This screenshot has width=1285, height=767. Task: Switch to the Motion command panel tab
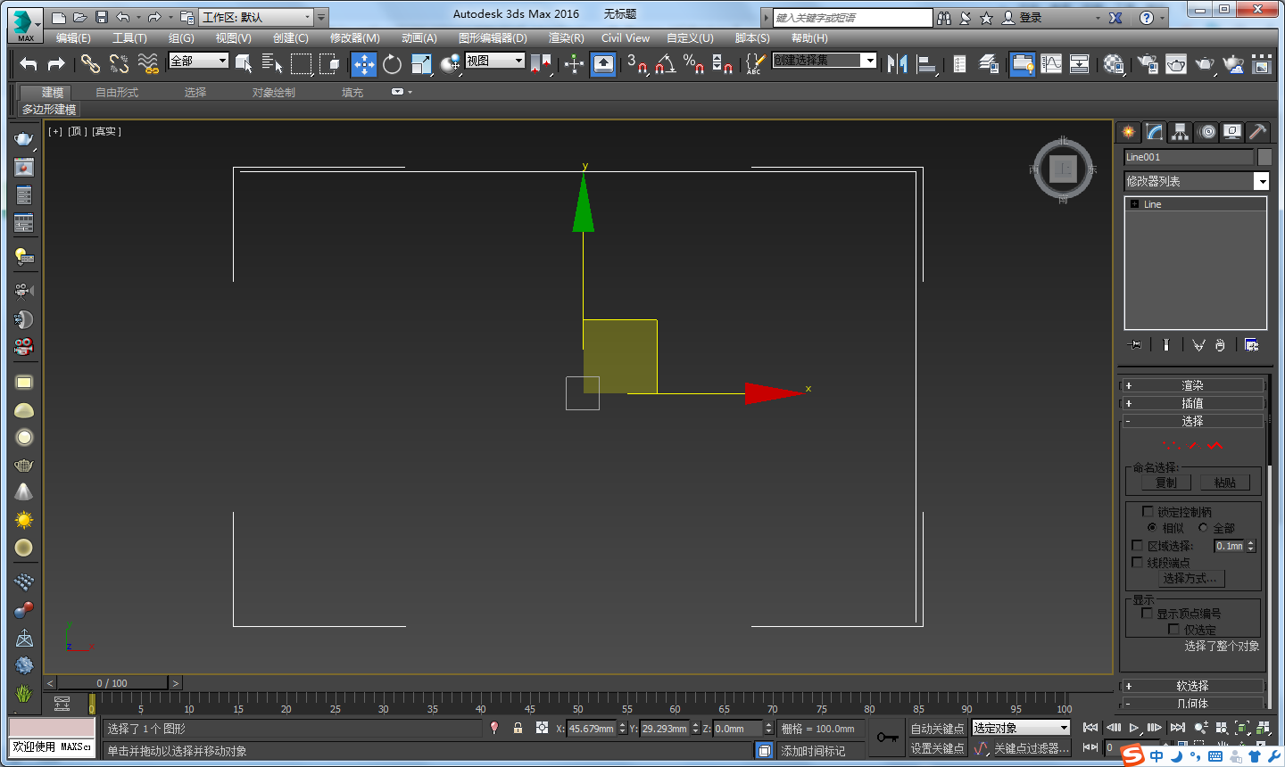tap(1207, 132)
